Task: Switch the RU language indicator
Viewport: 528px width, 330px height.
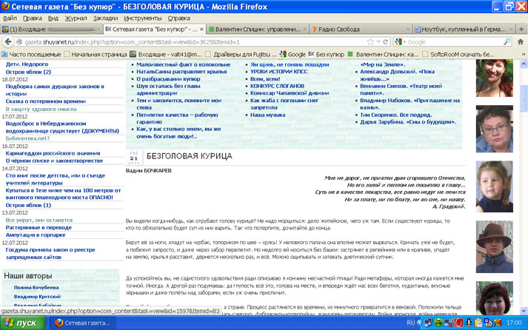Action: tap(410, 323)
